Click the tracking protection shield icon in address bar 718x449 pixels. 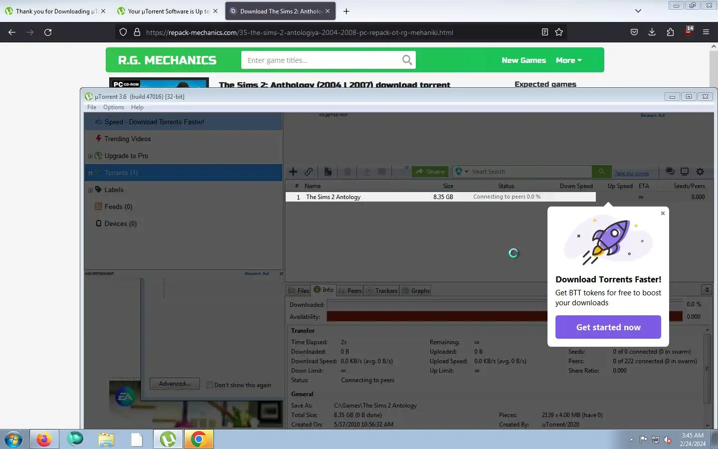(123, 32)
